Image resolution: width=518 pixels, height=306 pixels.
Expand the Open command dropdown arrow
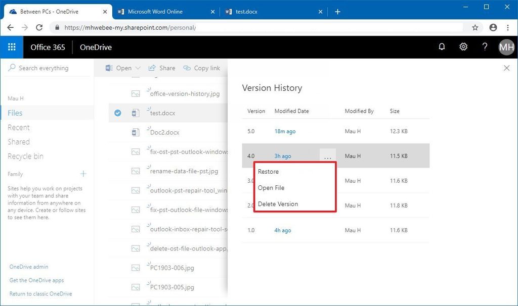tap(137, 68)
